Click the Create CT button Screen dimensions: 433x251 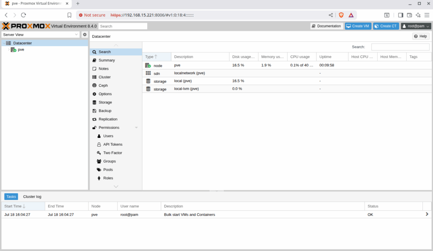(386, 26)
